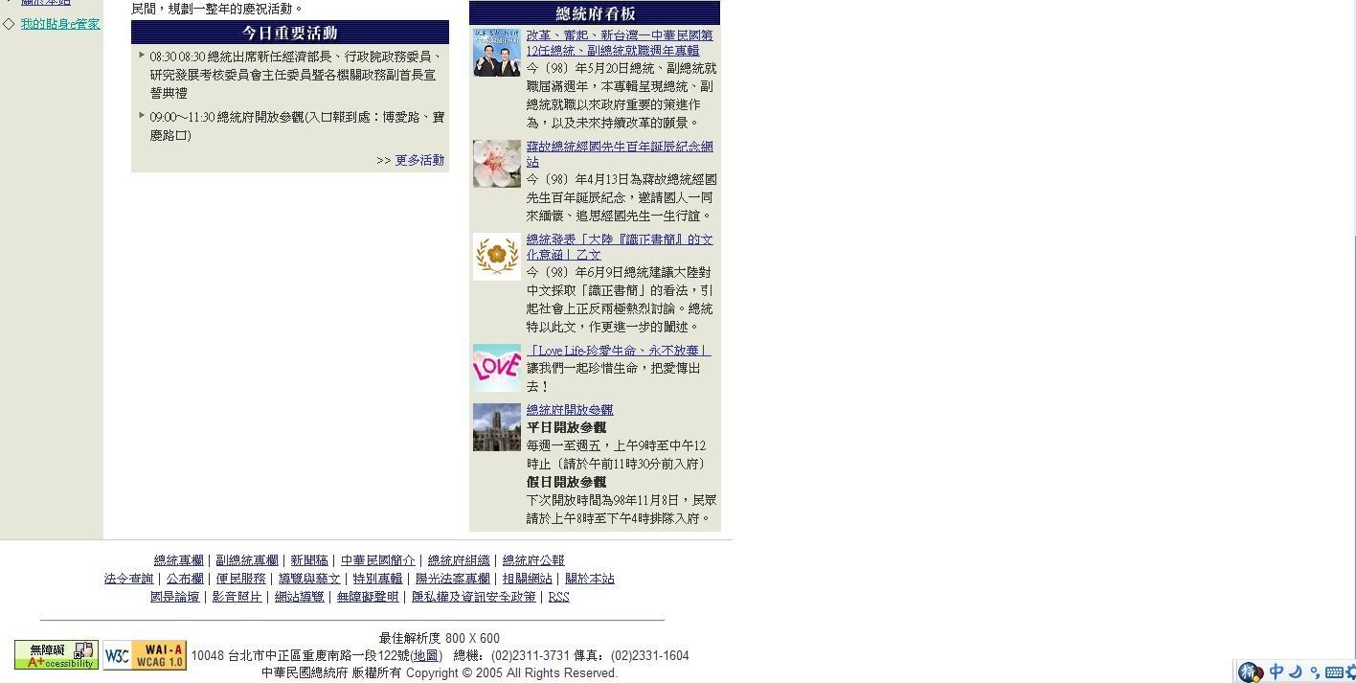The height and width of the screenshot is (683, 1356).
Task: Click the 地圖 map link in the address
Action: [424, 656]
